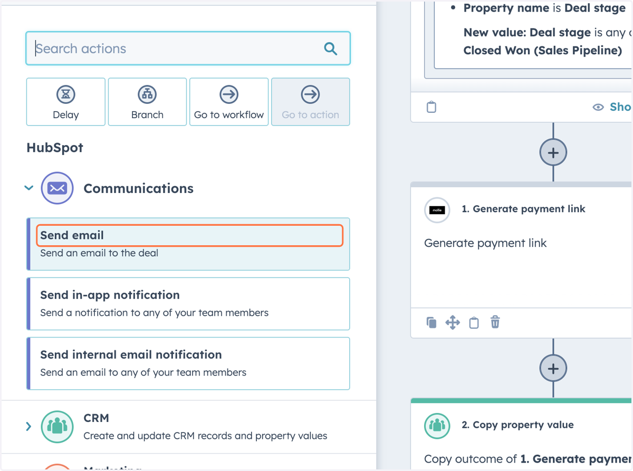Choose Go to workflow action
Viewport: 633px width, 471px height.
[229, 102]
